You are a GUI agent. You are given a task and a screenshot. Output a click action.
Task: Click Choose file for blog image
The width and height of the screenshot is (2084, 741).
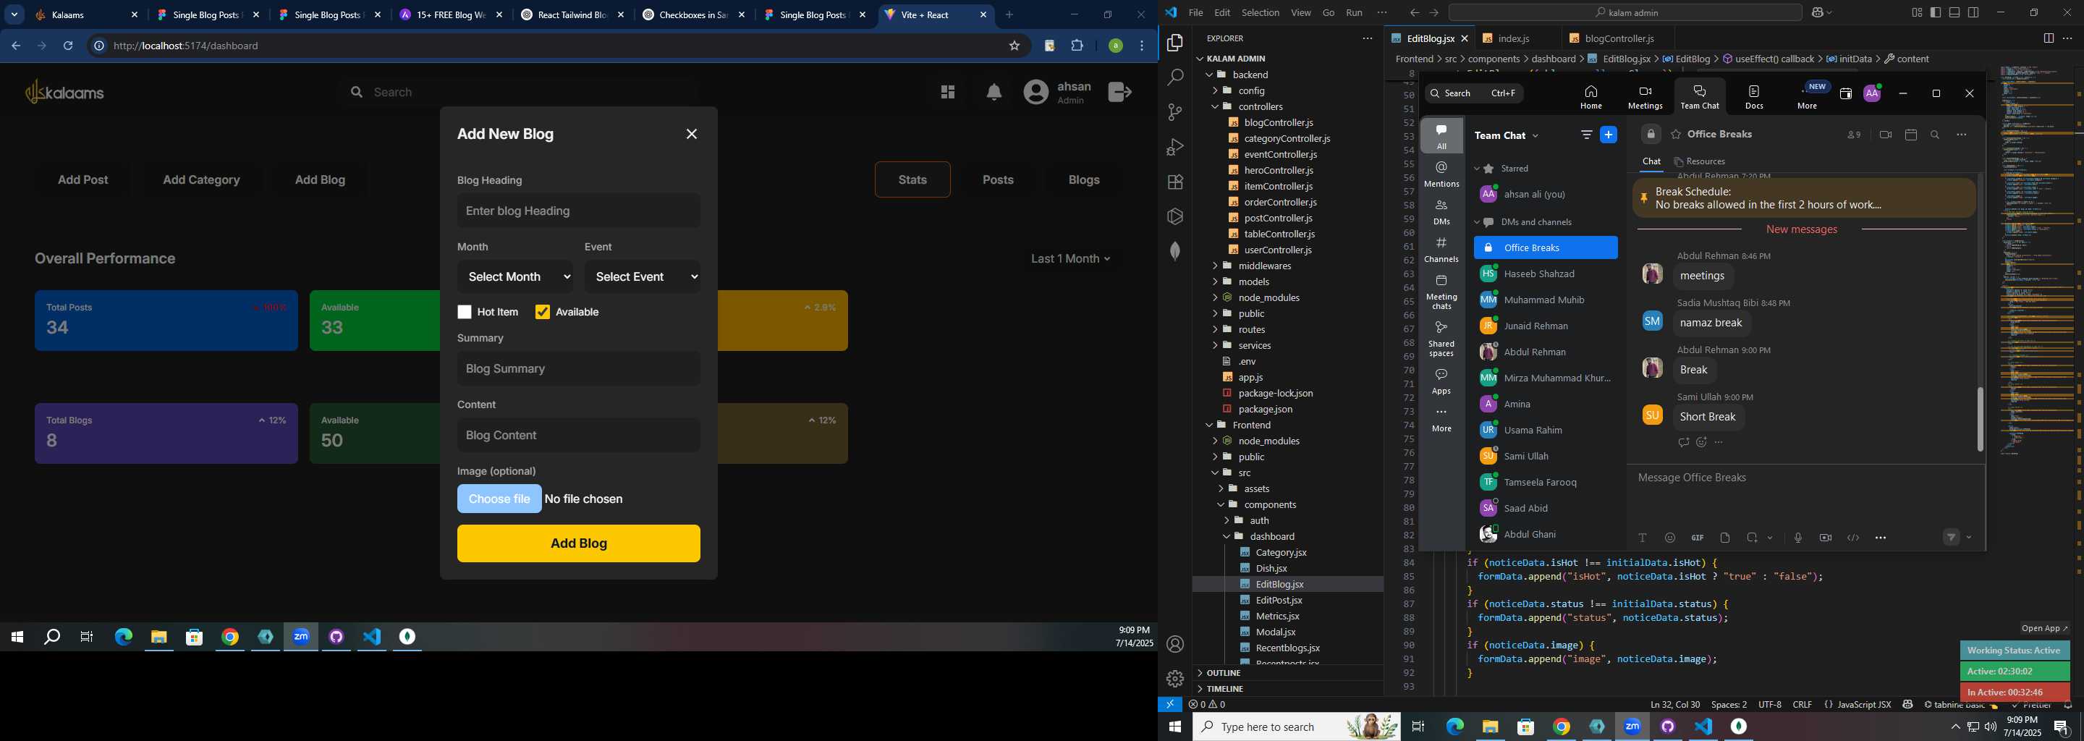(499, 499)
